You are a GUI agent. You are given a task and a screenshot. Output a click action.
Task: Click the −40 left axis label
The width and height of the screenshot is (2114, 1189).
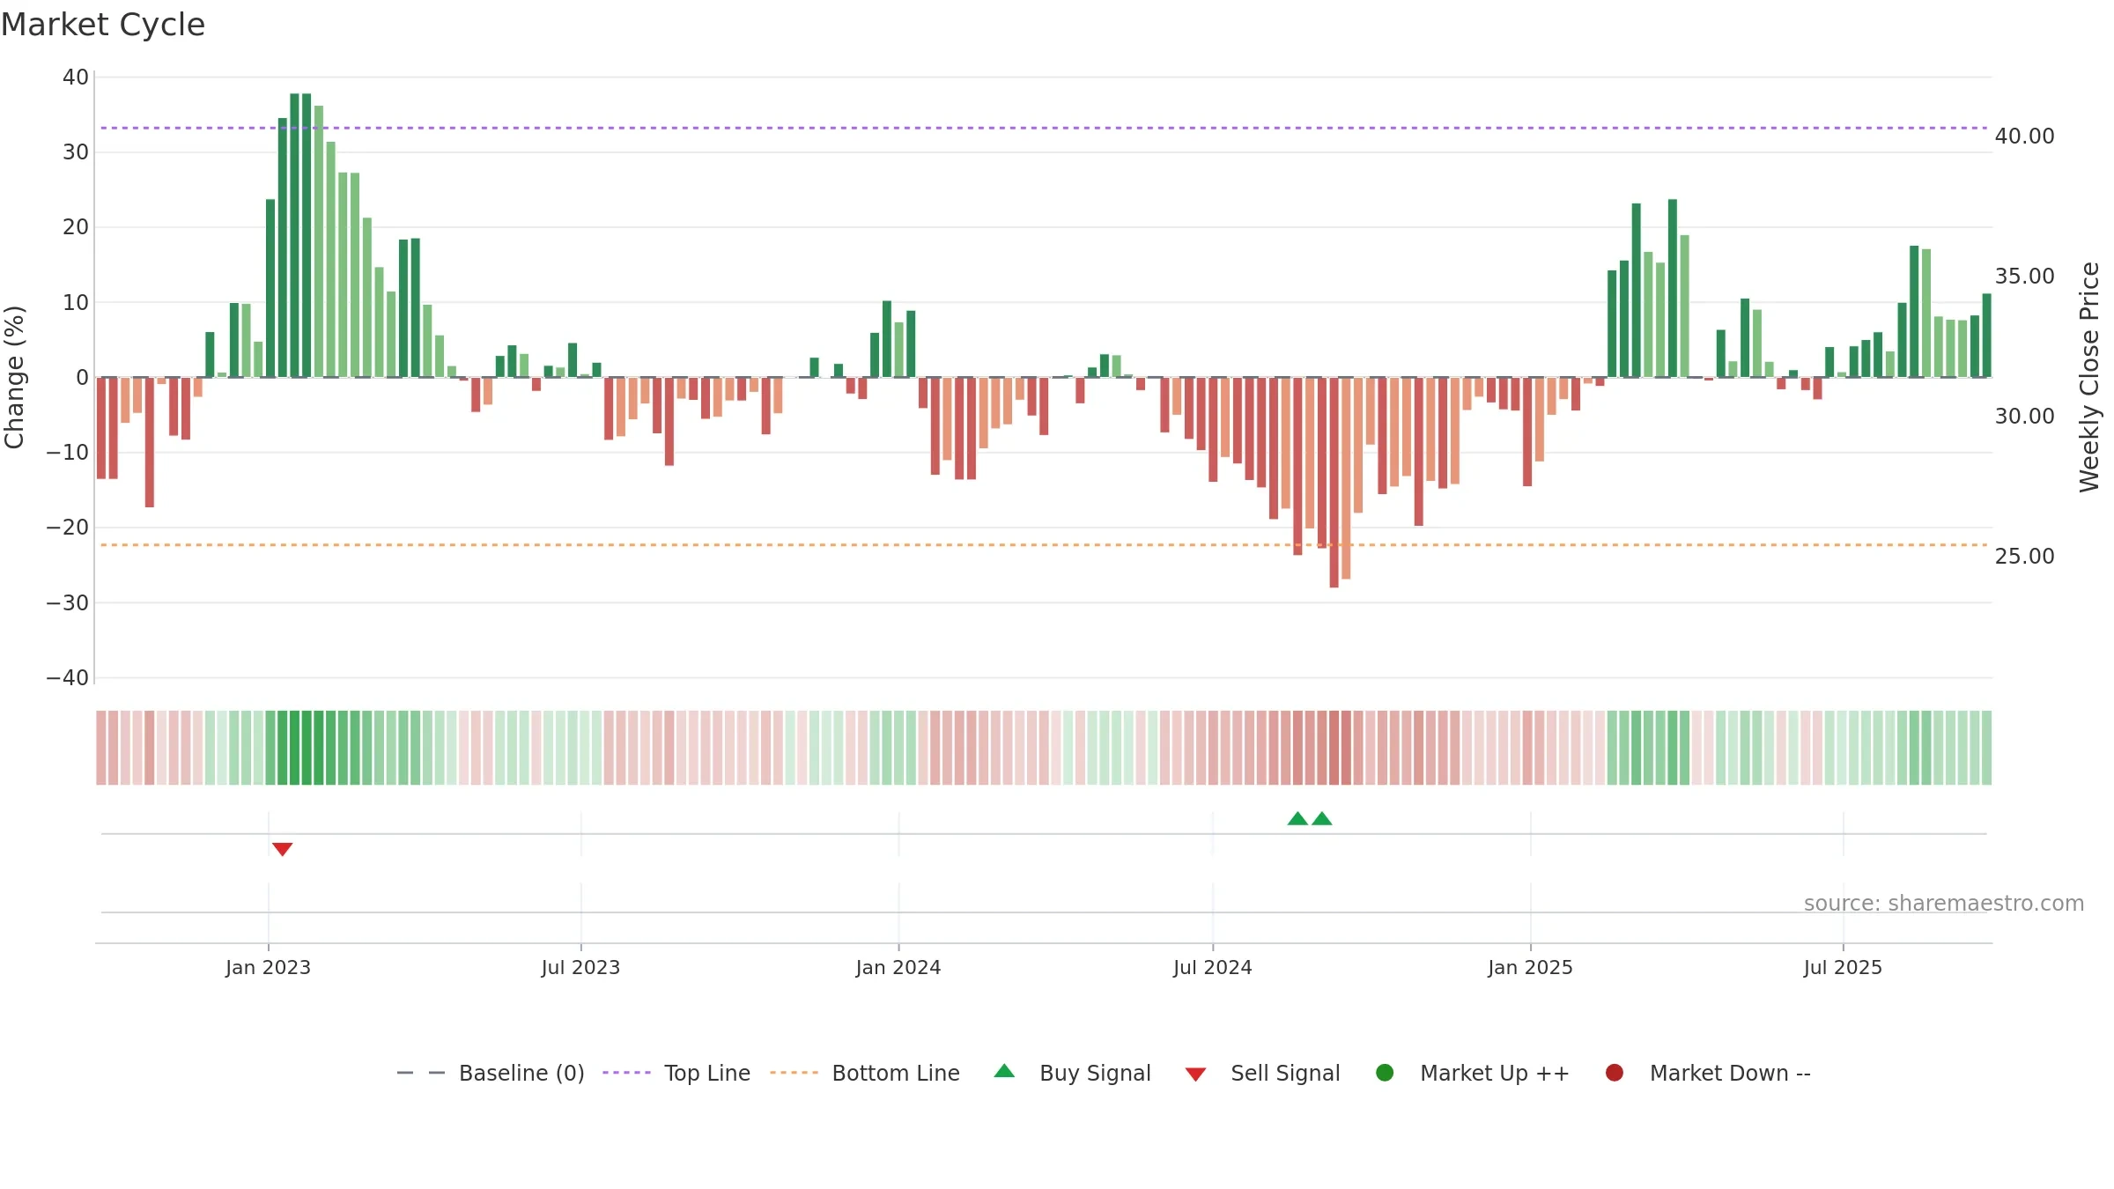[x=68, y=678]
